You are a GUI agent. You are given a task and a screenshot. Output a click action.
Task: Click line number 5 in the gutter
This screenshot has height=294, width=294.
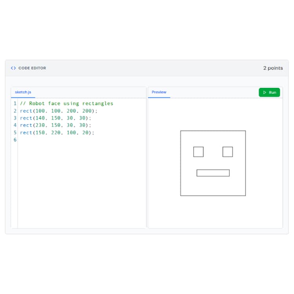click(x=15, y=132)
